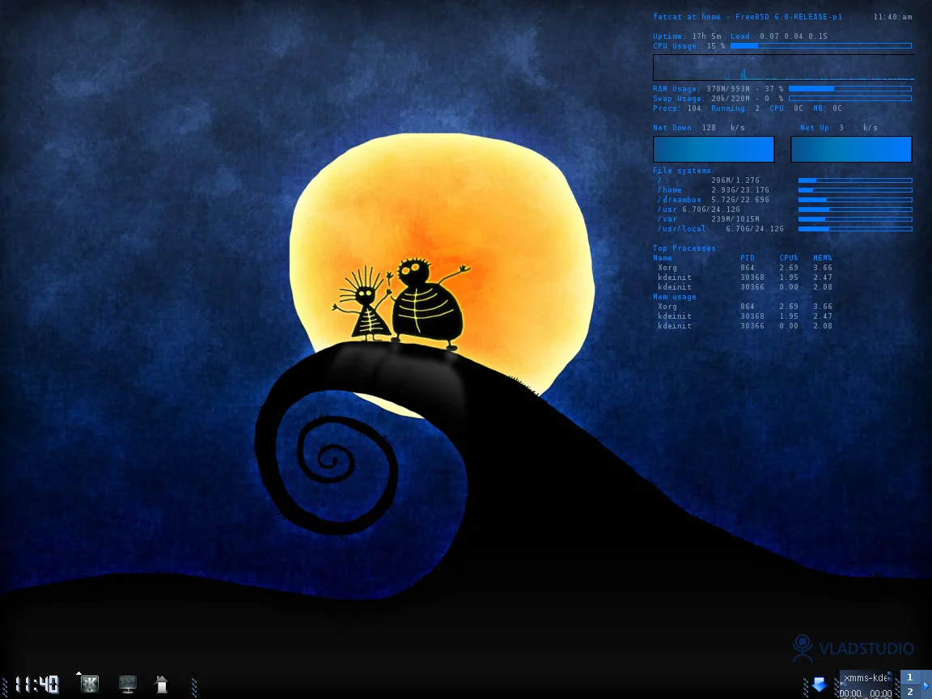Click the root file system size 206M/1.27G
The height and width of the screenshot is (699, 932).
[735, 180]
